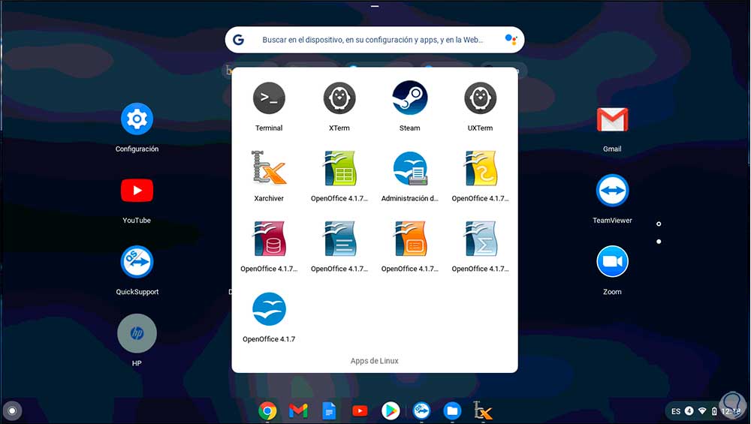Image resolution: width=751 pixels, height=424 pixels.
Task: Open Gmail app in the launcher grid
Action: tap(612, 119)
